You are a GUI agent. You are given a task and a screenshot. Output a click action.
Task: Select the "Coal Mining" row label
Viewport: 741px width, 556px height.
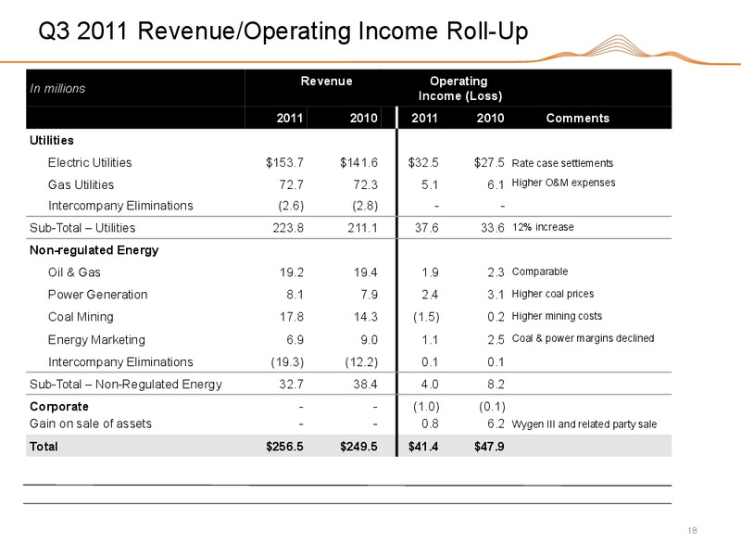click(81, 317)
